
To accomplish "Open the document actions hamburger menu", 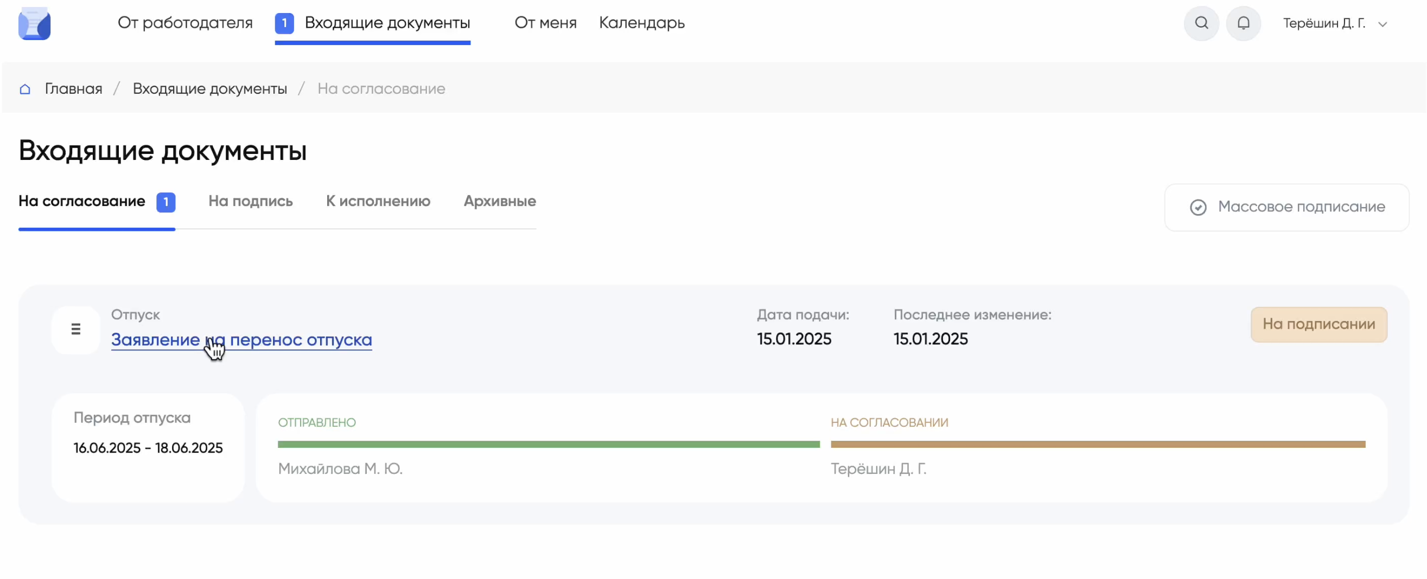I will pyautogui.click(x=76, y=330).
